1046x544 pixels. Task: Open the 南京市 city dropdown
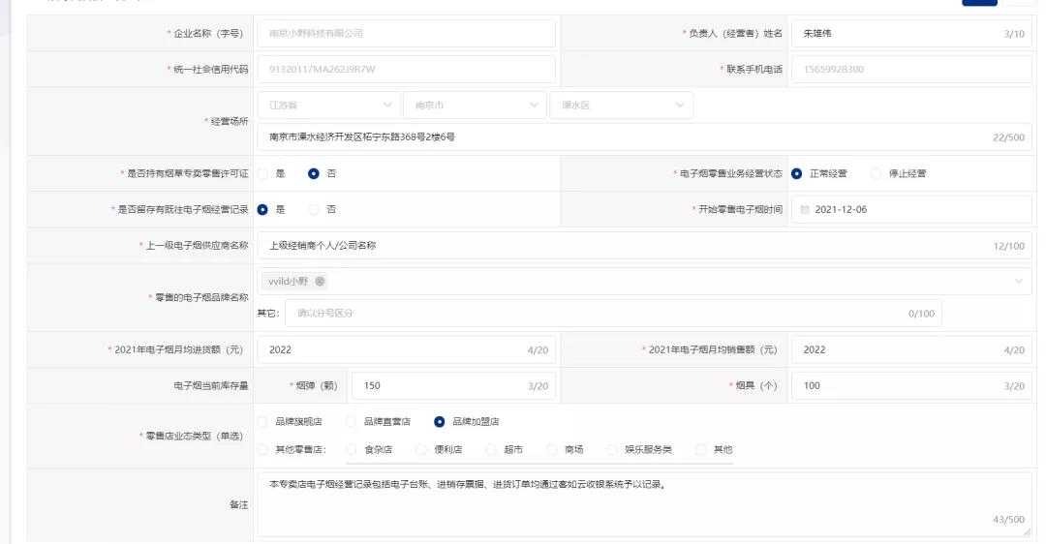(475, 106)
